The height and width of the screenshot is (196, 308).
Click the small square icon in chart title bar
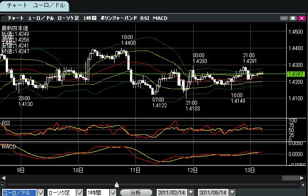4,18
